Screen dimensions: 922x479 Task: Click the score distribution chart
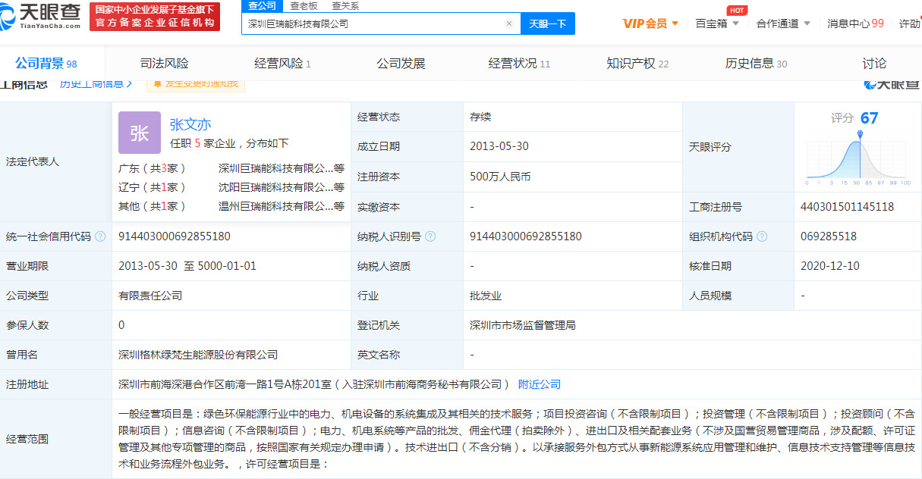pyautogui.click(x=858, y=159)
